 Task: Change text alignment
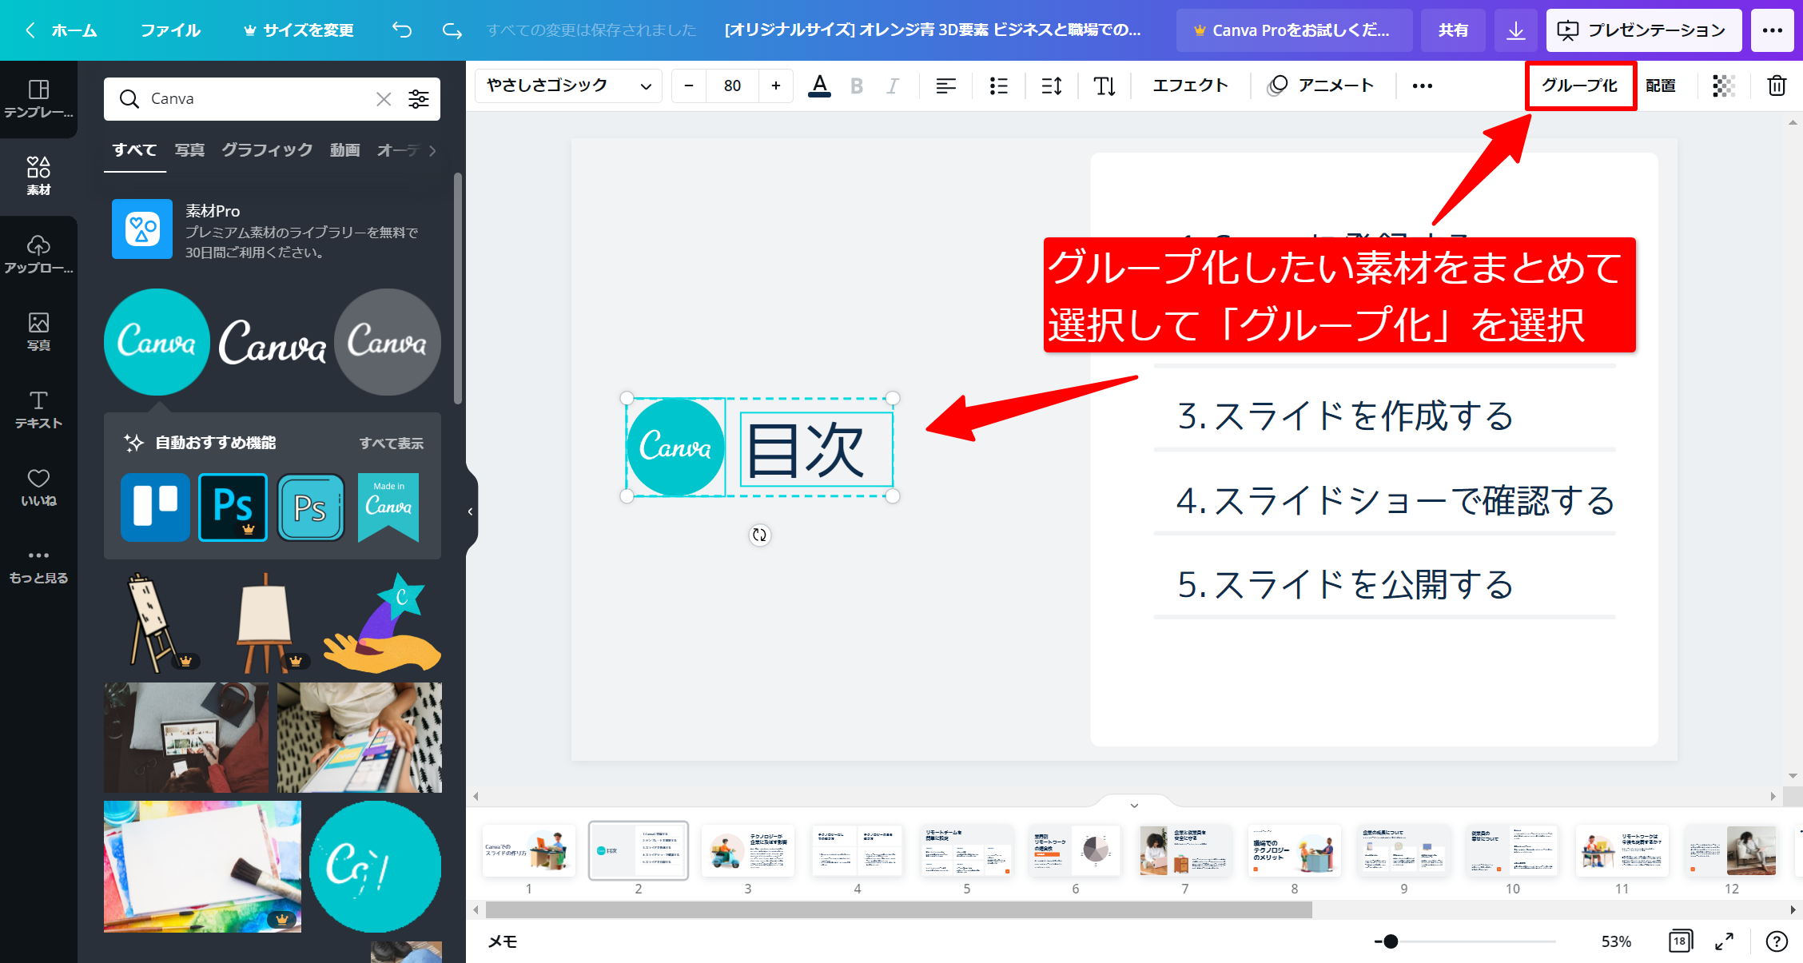[x=945, y=86]
